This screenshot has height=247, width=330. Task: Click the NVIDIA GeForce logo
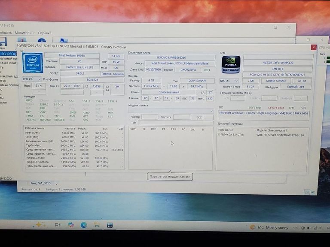click(x=230, y=64)
